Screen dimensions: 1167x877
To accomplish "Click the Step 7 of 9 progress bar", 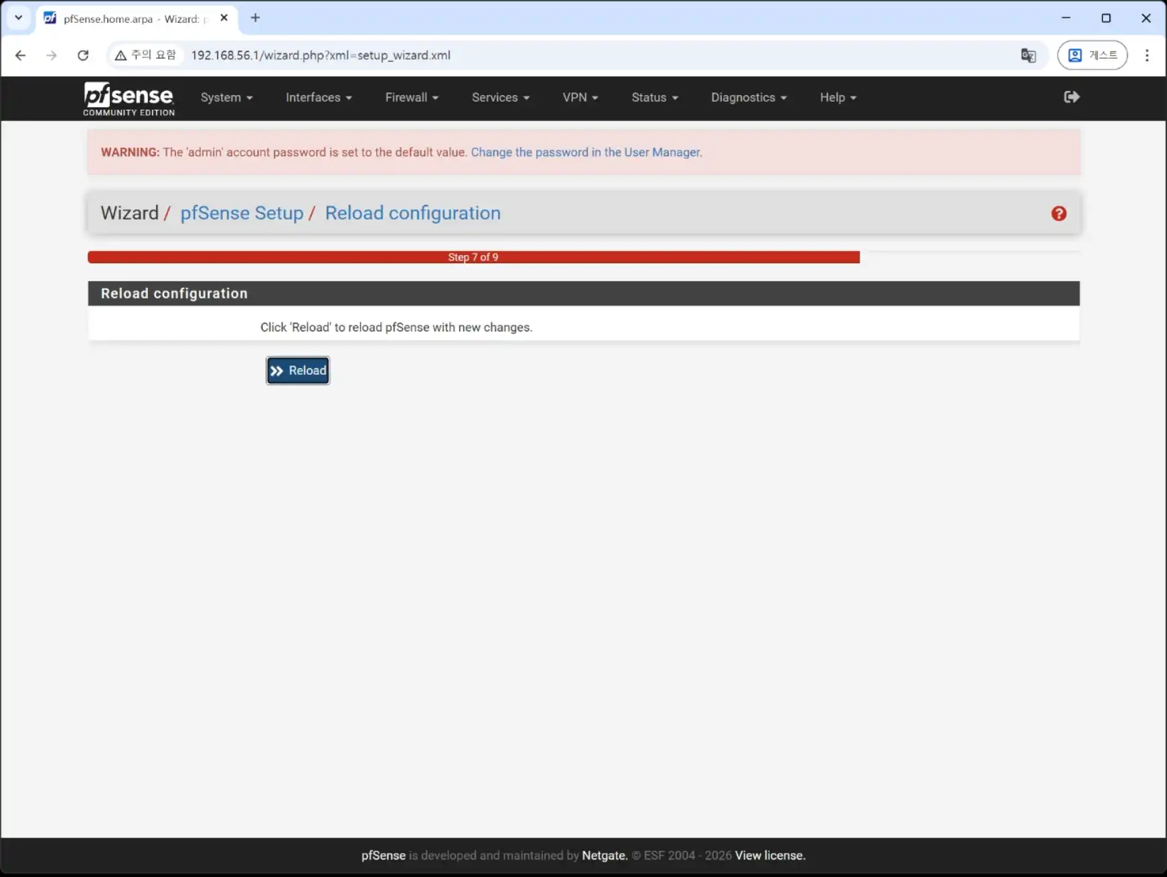I will point(473,257).
